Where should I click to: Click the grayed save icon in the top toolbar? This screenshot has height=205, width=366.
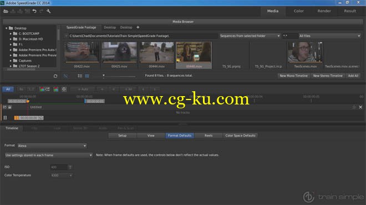(x=13, y=11)
